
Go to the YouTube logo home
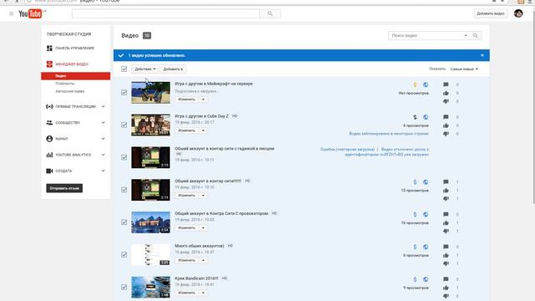30,13
